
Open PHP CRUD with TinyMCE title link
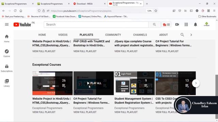92,43
